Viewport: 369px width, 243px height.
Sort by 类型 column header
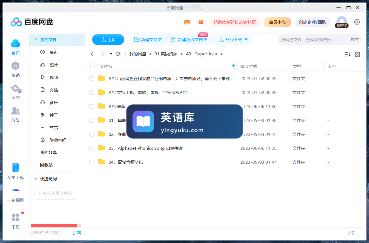(x=297, y=66)
